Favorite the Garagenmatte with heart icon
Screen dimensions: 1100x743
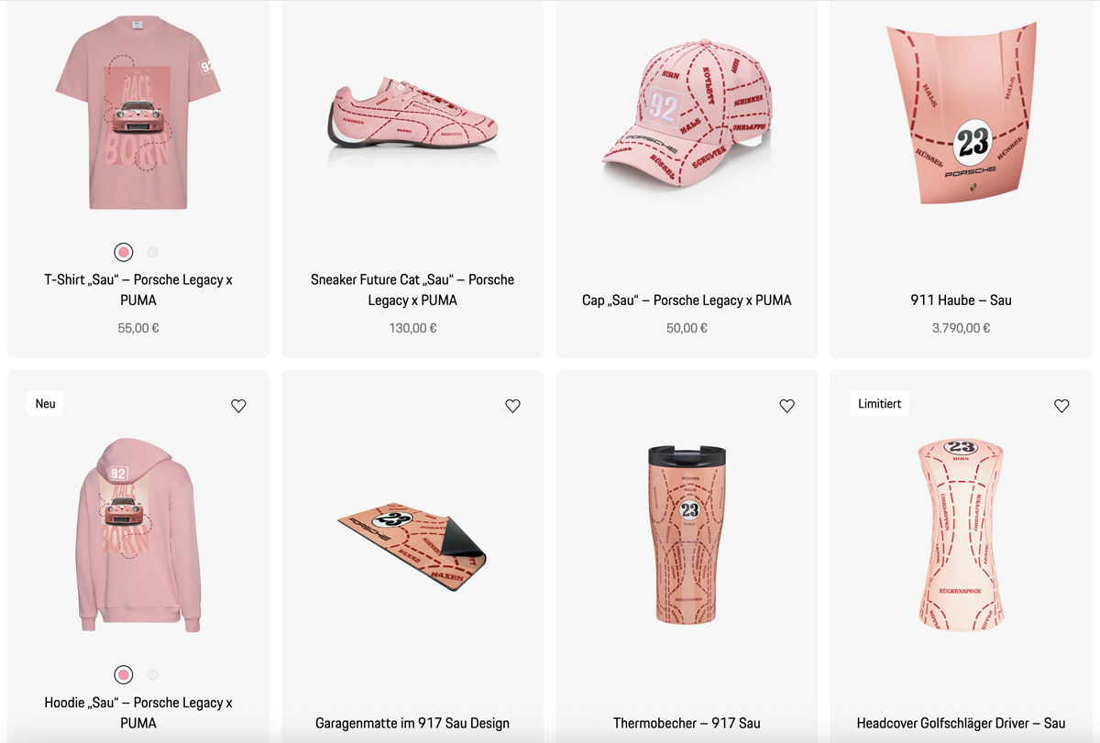(x=512, y=406)
